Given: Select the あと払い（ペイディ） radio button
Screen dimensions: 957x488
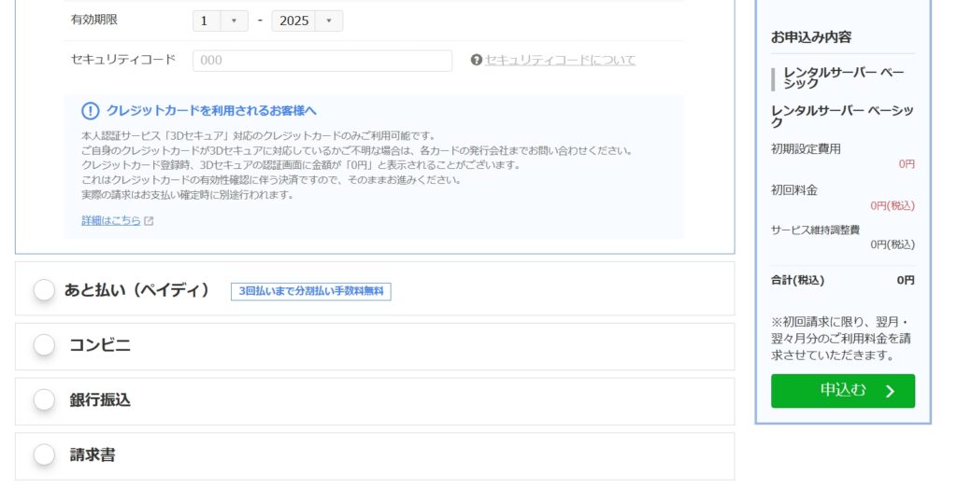Looking at the screenshot, I should pyautogui.click(x=44, y=290).
